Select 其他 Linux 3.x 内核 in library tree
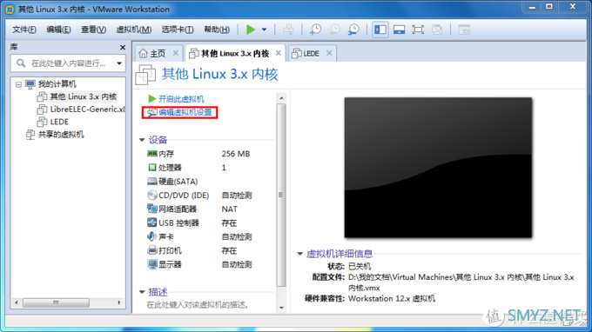The height and width of the screenshot is (332, 592). (83, 96)
